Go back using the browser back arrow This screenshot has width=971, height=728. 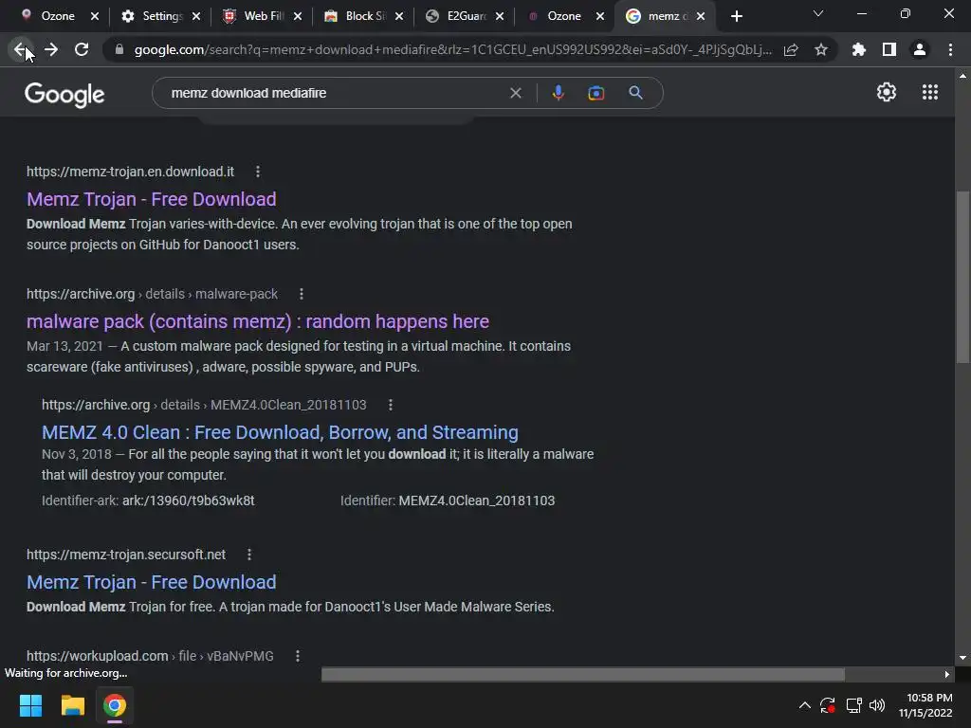point(21,49)
